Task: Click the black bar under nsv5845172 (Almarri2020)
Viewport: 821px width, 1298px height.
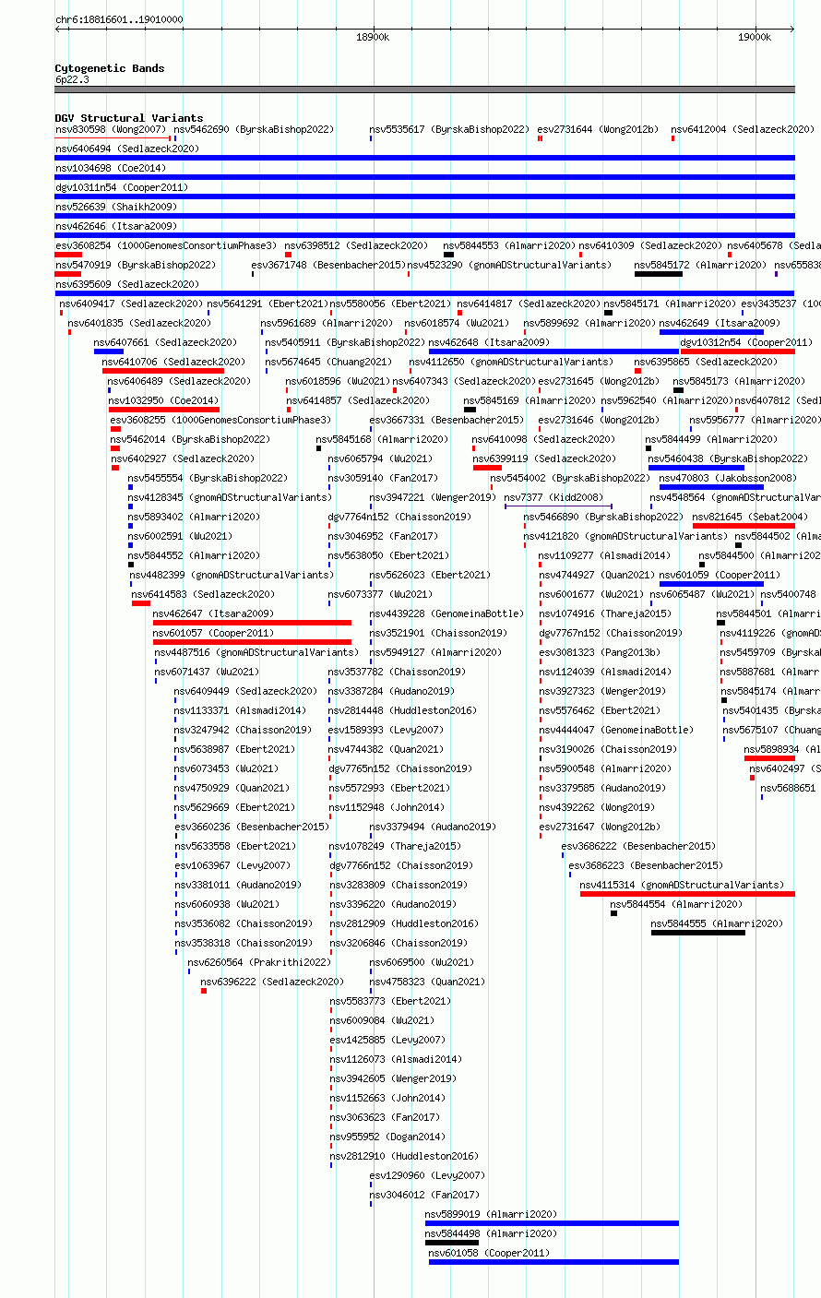Action: click(x=659, y=274)
